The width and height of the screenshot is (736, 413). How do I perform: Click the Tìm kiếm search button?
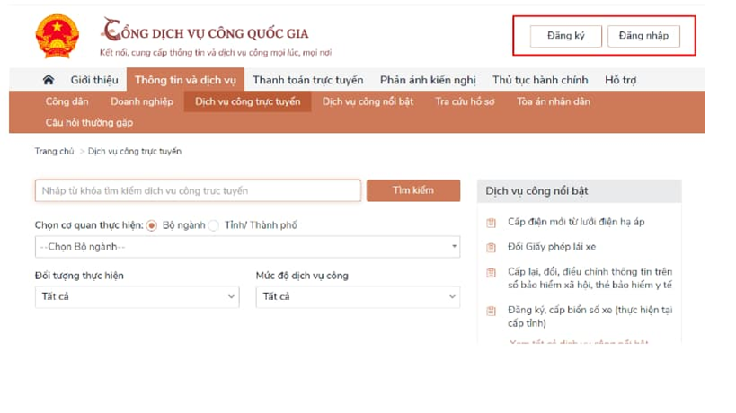click(x=413, y=190)
